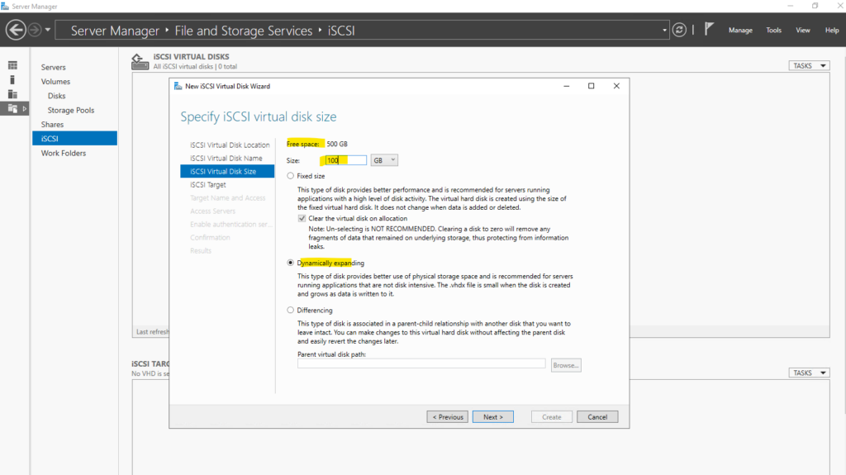The width and height of the screenshot is (846, 475).
Task: Open the Manage menu
Action: tap(740, 31)
